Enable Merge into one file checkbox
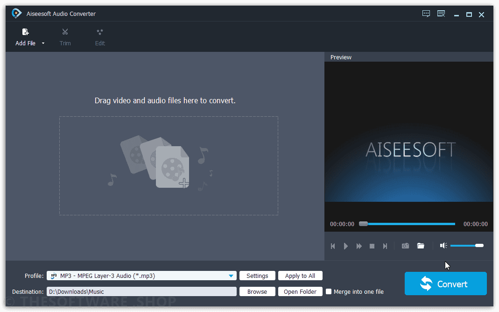 (x=329, y=291)
